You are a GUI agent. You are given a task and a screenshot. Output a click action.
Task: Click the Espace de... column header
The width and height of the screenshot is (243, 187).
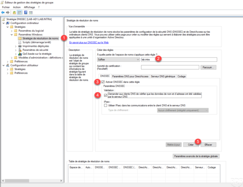(76, 167)
